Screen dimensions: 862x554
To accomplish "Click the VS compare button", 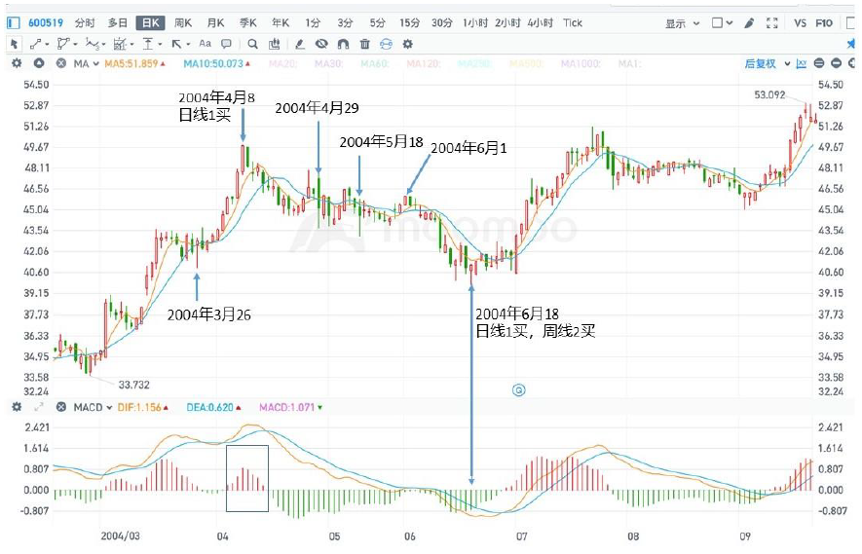I will click(x=800, y=22).
